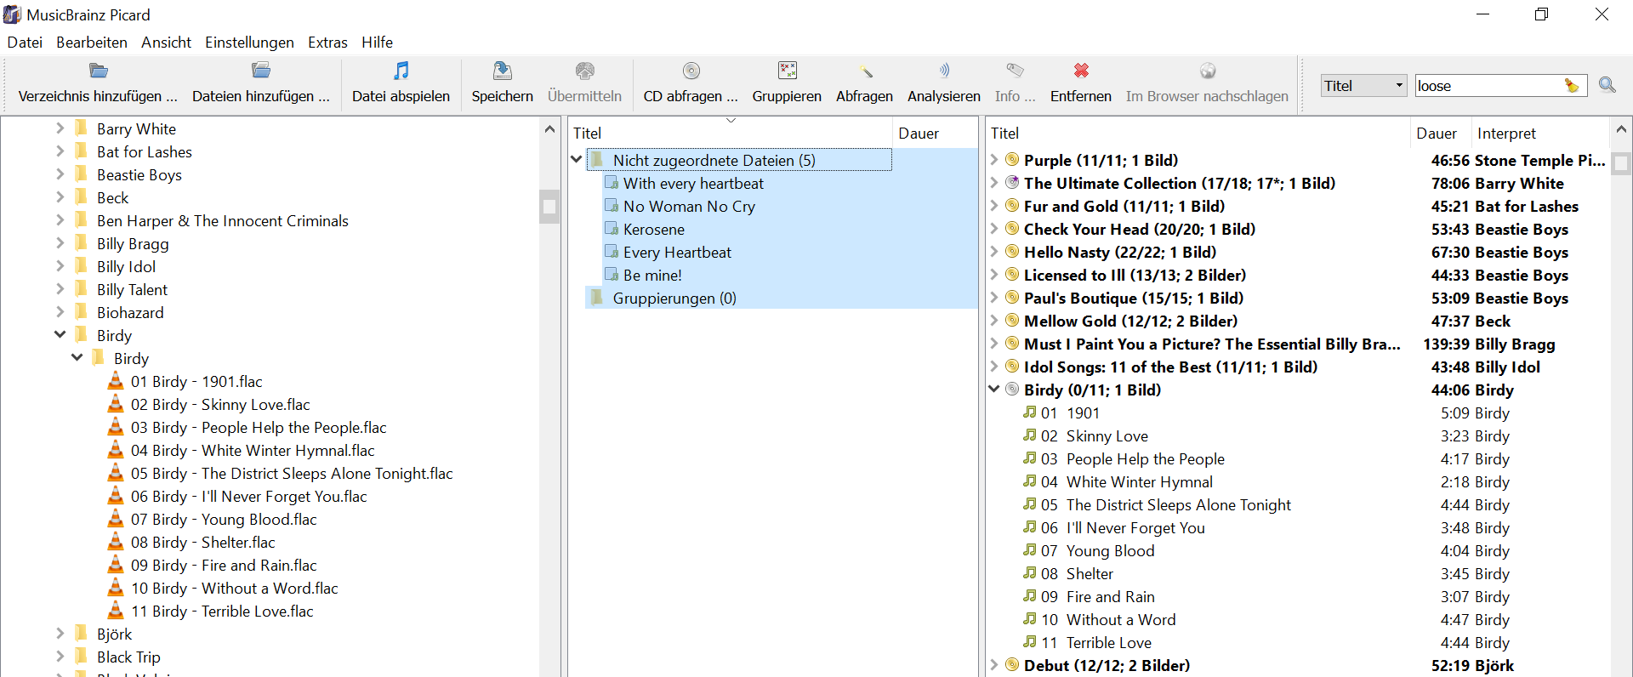Viewport: 1633px width, 677px height.
Task: Open the Extras menu
Action: pyautogui.click(x=327, y=42)
